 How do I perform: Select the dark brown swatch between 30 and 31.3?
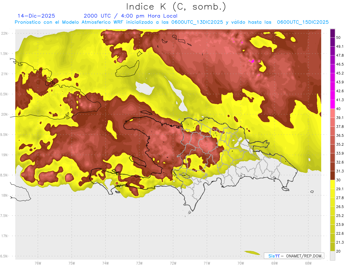pos(332,175)
